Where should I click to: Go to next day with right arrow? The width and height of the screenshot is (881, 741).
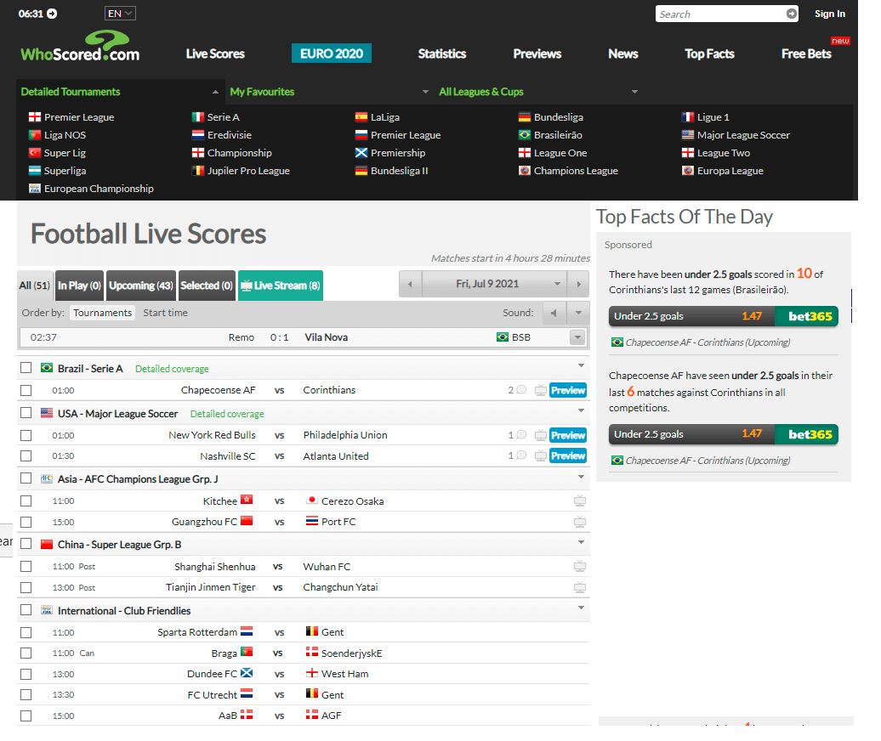(578, 284)
